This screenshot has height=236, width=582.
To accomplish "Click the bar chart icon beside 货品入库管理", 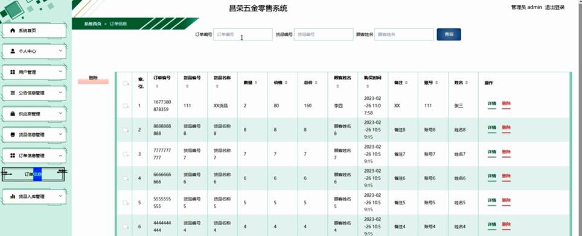I will click(x=13, y=196).
